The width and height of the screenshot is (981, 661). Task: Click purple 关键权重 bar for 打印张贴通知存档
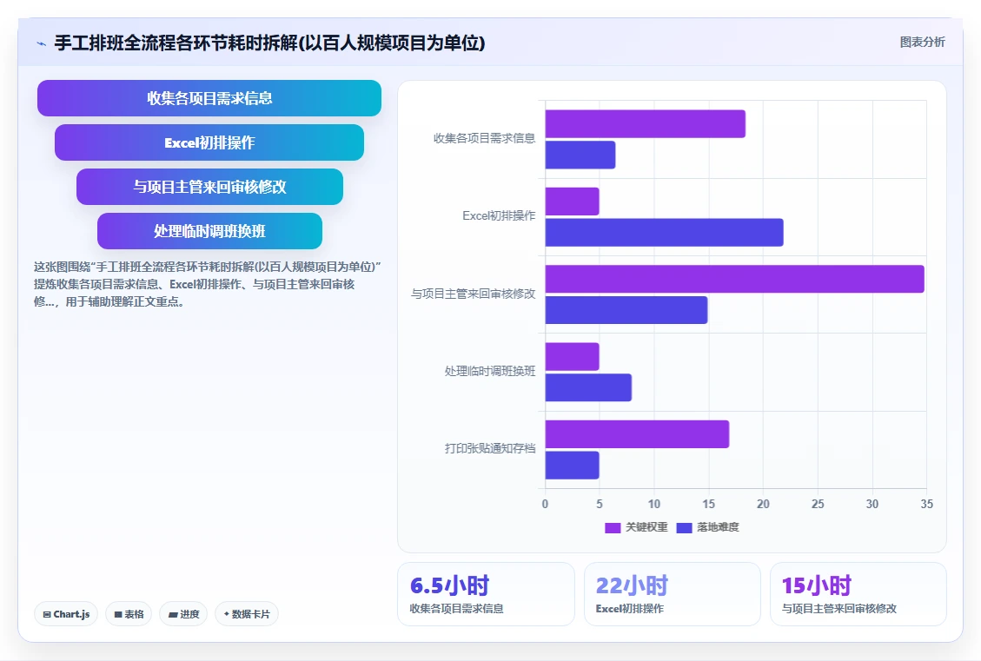[x=637, y=434]
